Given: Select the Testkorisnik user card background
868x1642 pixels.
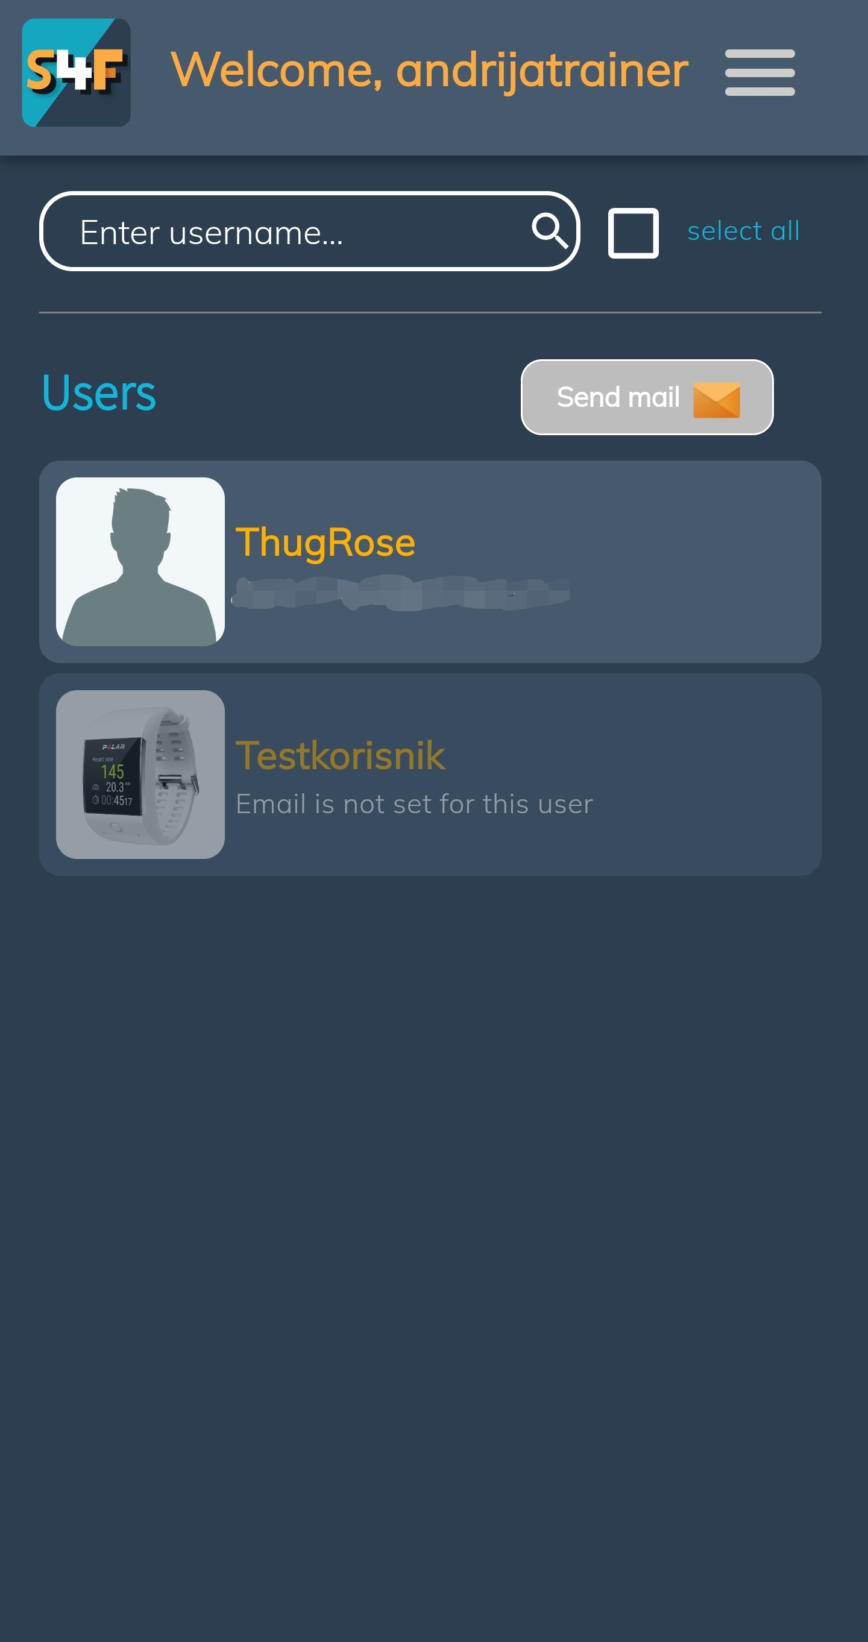Looking at the screenshot, I should pos(430,775).
